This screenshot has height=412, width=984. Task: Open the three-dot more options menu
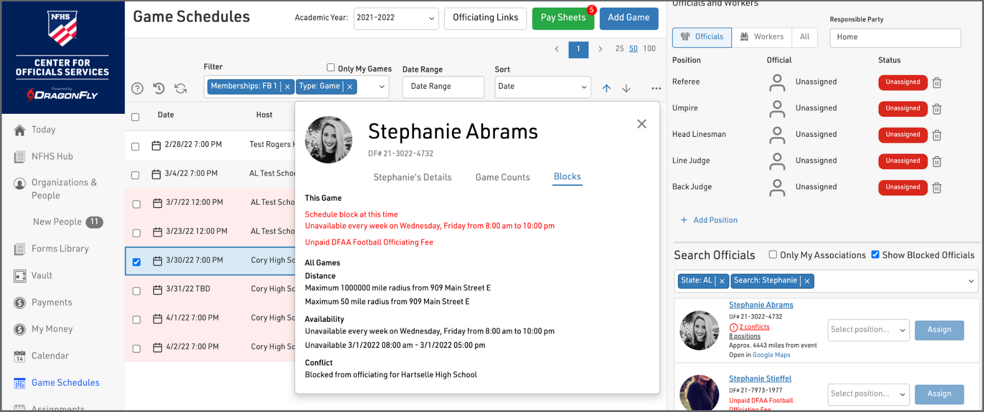(x=656, y=88)
